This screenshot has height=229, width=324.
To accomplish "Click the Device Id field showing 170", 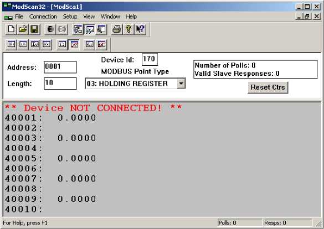I will (150, 59).
